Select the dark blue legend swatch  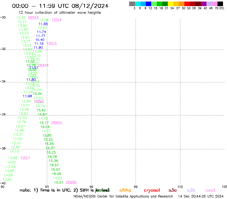point(148,4)
